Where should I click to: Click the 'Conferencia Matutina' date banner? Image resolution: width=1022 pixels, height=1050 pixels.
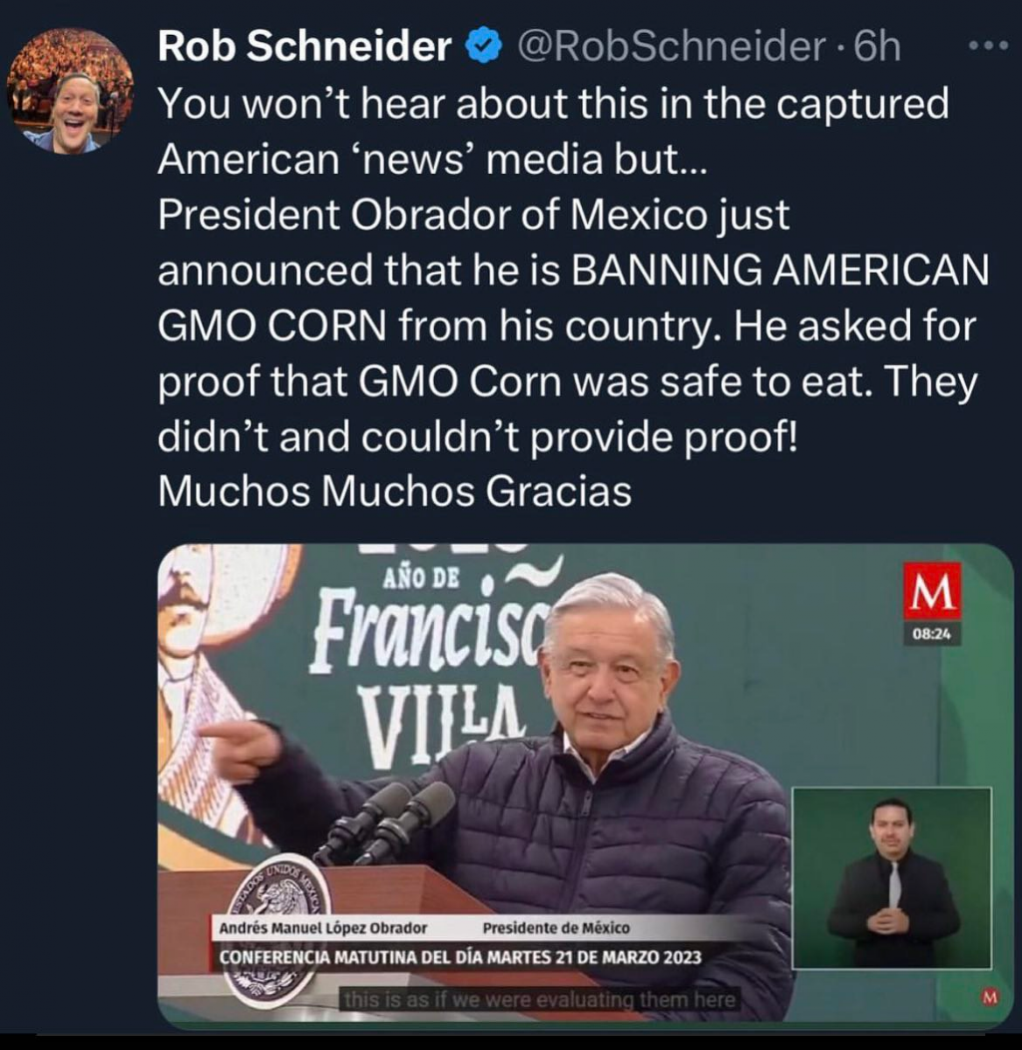pyautogui.click(x=460, y=956)
